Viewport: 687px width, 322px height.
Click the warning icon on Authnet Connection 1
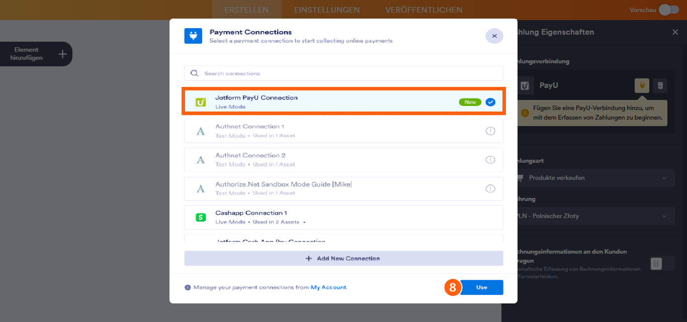click(x=490, y=131)
